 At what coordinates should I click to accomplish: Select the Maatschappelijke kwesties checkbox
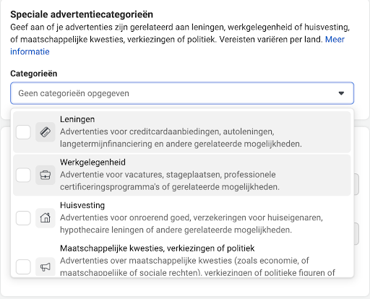(23, 266)
